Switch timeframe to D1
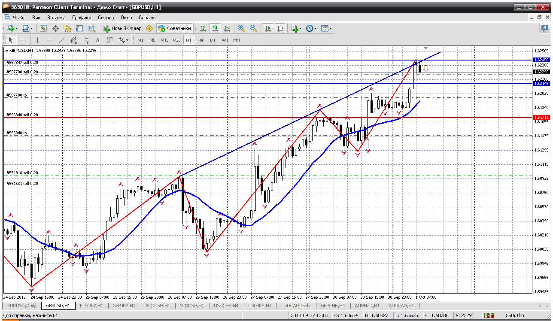This screenshot has width=553, height=321. 213,40
